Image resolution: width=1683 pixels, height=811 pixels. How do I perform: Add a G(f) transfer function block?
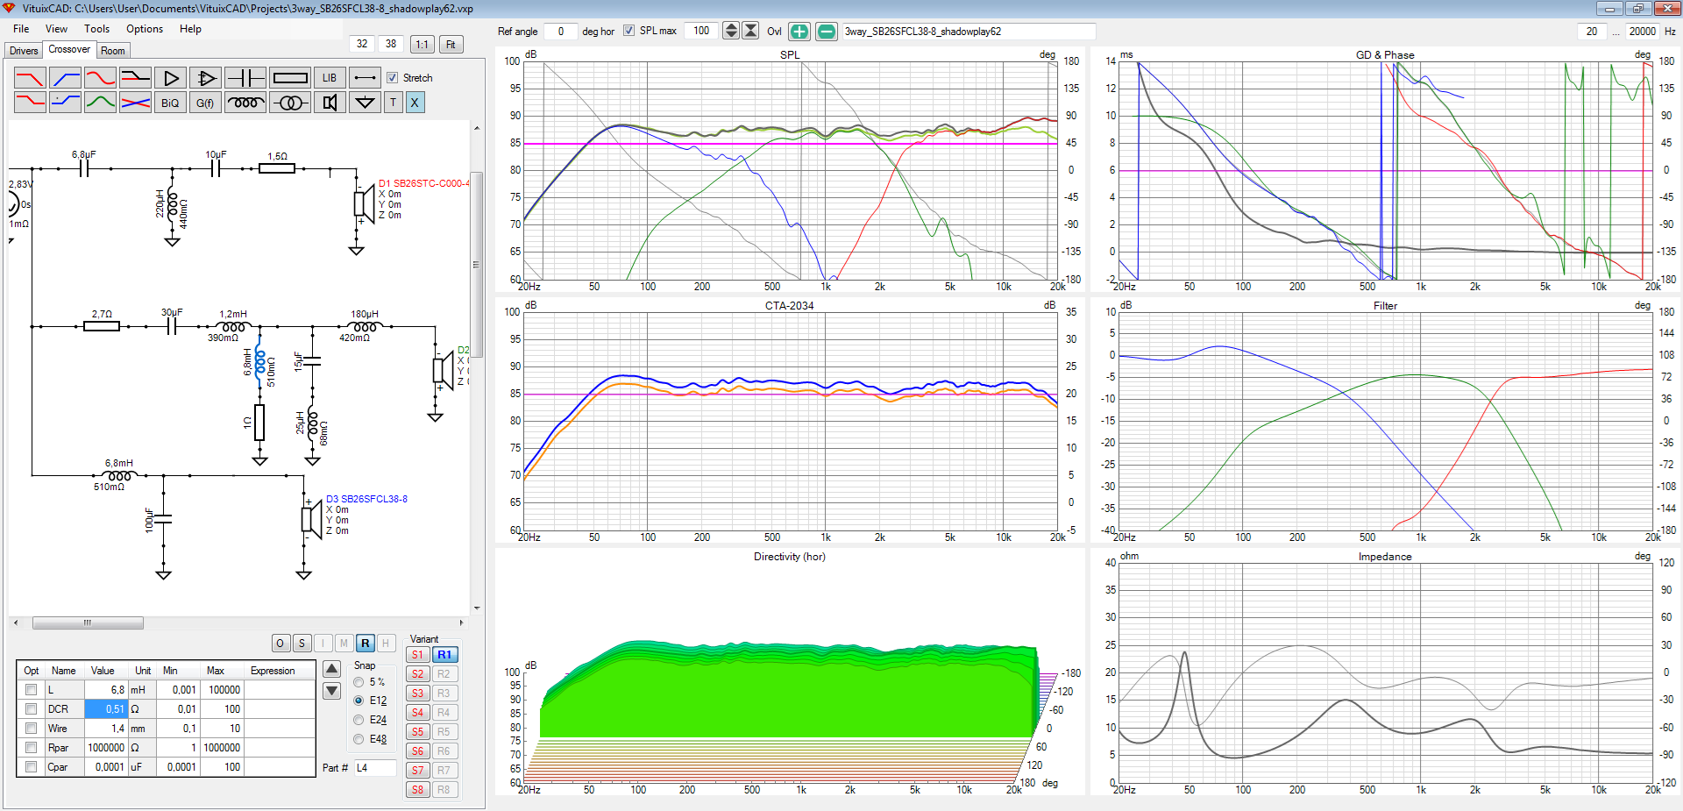click(205, 103)
